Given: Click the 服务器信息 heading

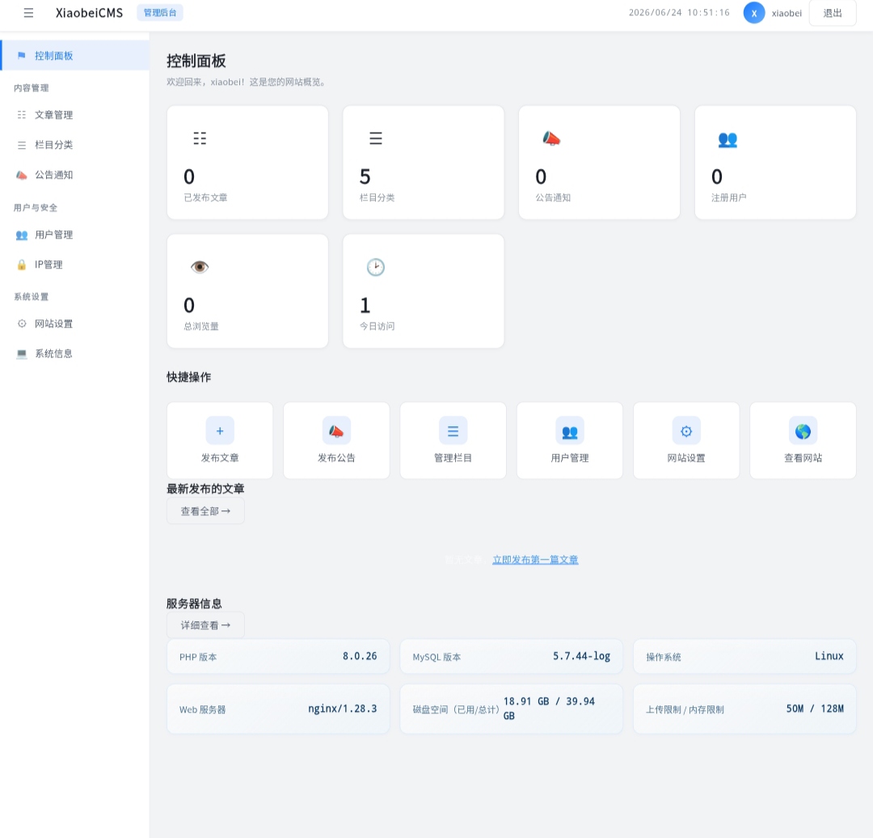Looking at the screenshot, I should pos(194,603).
